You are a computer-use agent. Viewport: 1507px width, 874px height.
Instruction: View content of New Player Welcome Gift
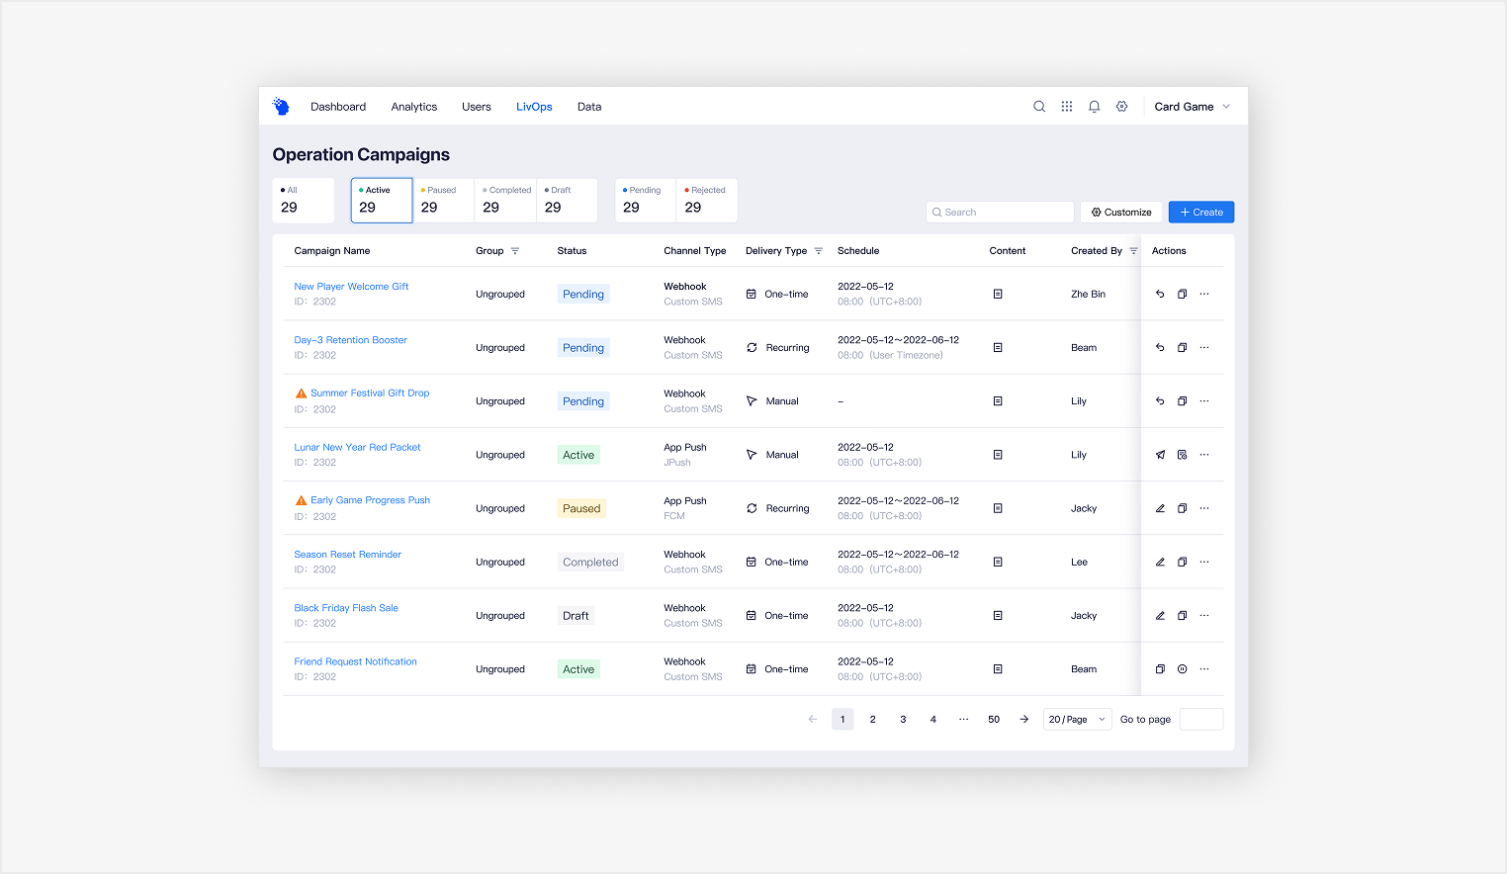(998, 295)
